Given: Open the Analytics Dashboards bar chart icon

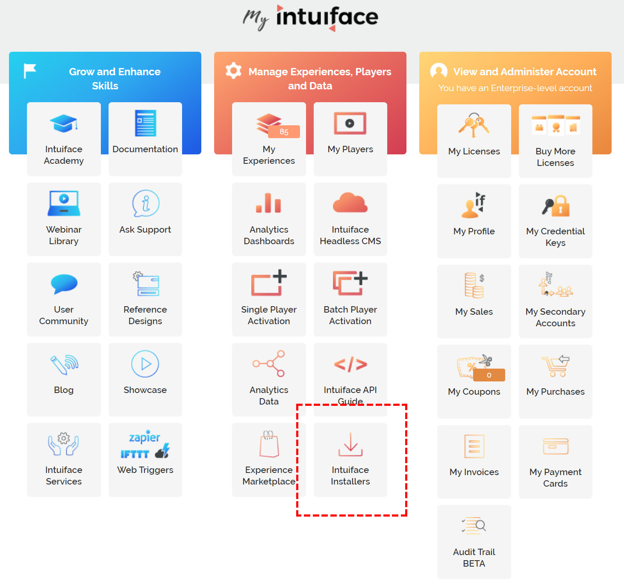Looking at the screenshot, I should pos(269,203).
